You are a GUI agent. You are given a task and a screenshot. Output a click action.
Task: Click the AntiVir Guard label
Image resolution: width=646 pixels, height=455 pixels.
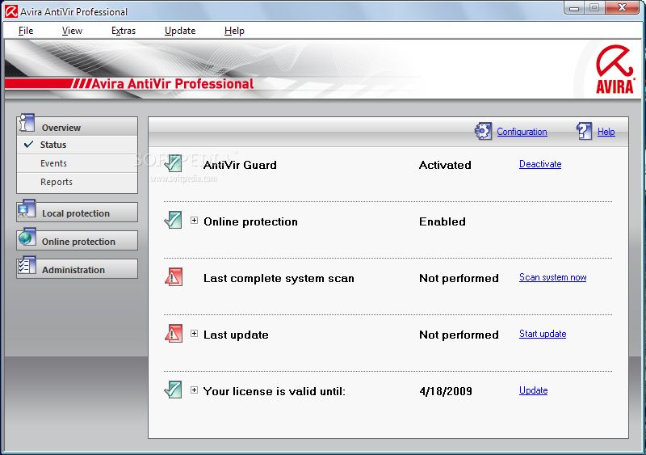(x=240, y=165)
